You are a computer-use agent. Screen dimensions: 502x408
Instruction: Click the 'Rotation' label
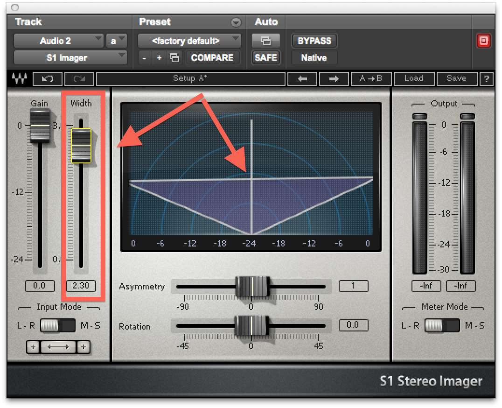135,326
